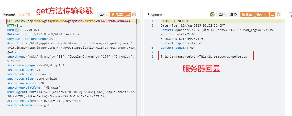Click the Sec-Fetch-Mode: navigate line
The width and height of the screenshot is (292, 116).
point(29,105)
